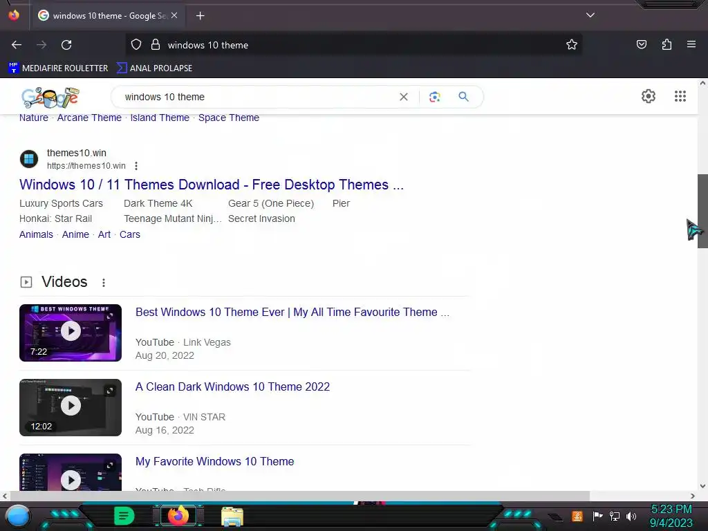
Task: Open the Animals sitelink
Action: click(x=36, y=234)
